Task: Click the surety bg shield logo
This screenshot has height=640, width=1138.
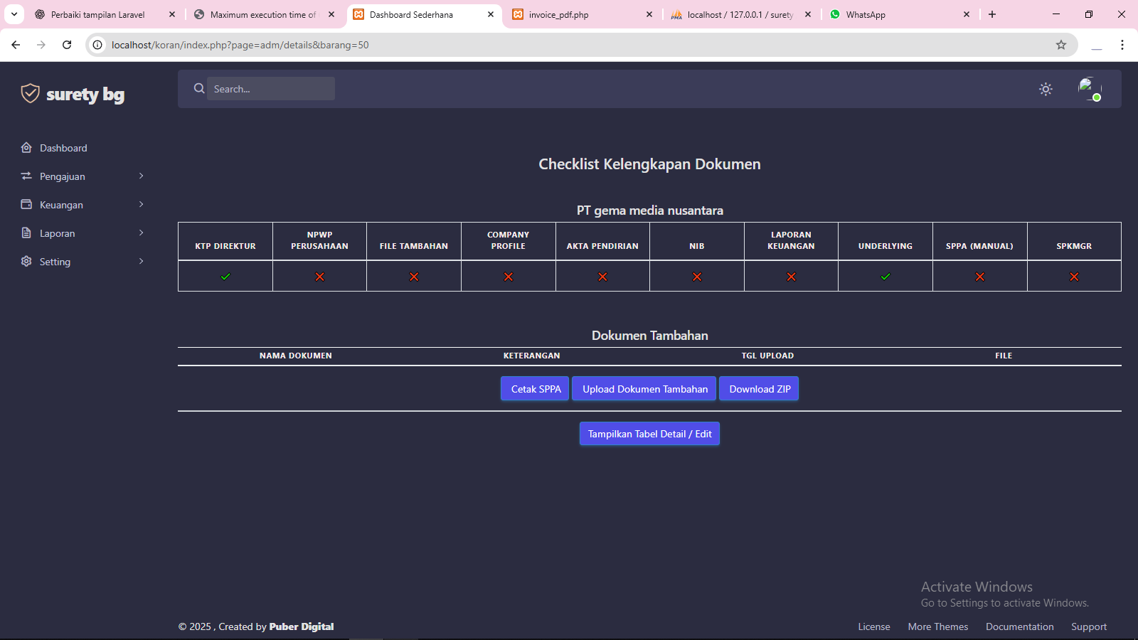Action: tap(30, 93)
